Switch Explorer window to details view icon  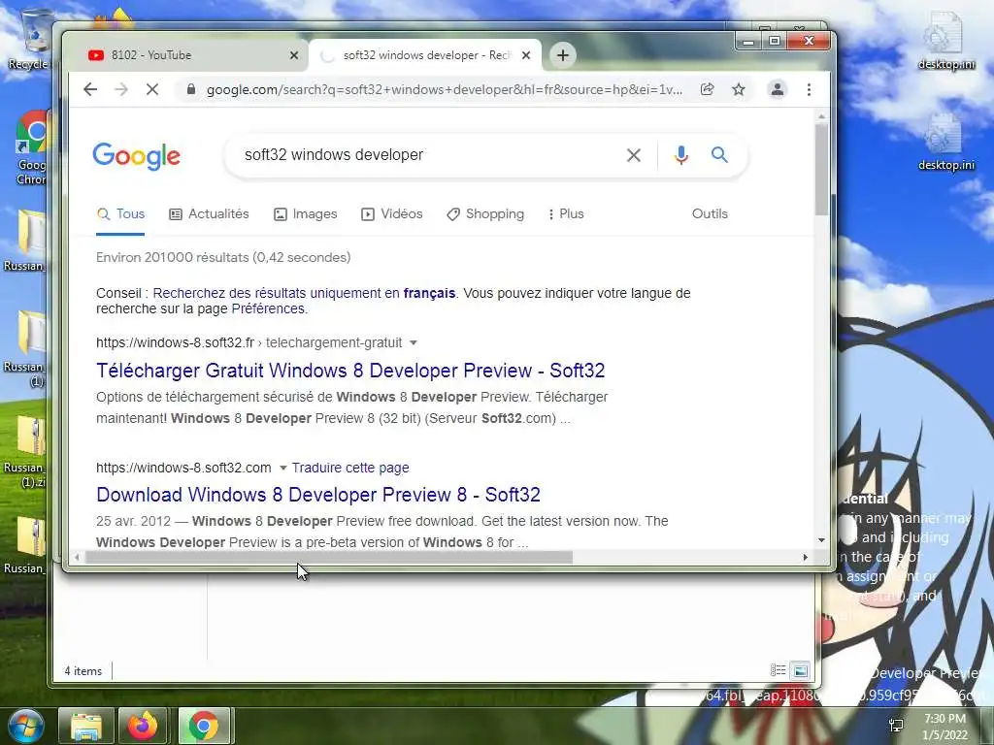[x=778, y=670]
